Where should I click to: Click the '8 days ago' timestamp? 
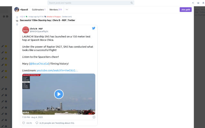(33, 17)
